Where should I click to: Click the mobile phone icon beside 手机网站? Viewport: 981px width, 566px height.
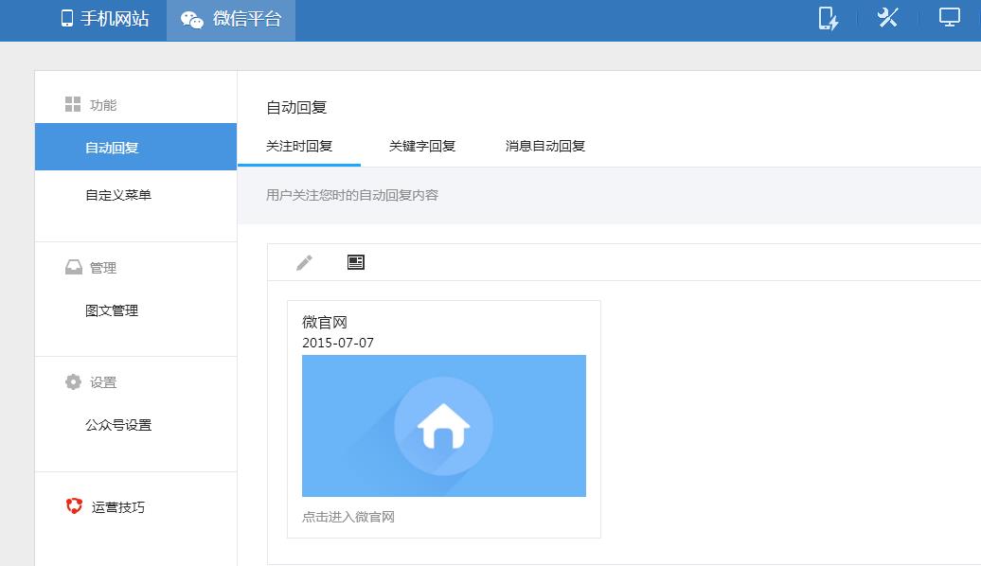[x=67, y=19]
